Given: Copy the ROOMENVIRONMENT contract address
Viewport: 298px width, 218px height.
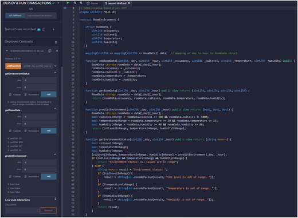Looking at the screenshot, I should [x=50, y=51].
